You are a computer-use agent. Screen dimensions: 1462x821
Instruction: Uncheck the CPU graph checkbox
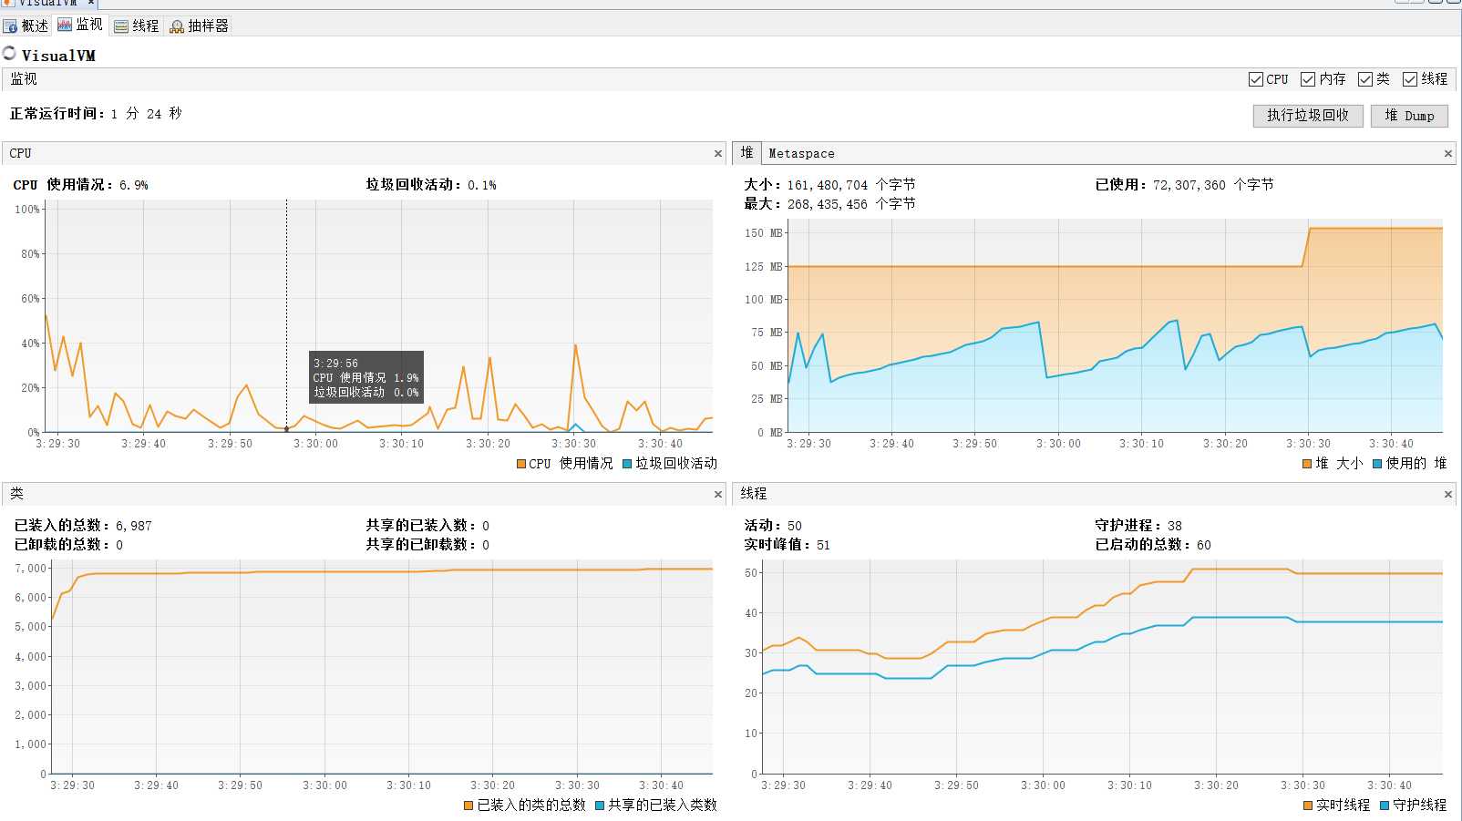pos(1255,79)
